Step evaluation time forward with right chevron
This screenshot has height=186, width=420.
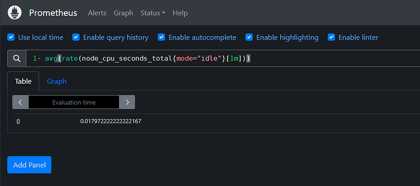[x=127, y=102]
